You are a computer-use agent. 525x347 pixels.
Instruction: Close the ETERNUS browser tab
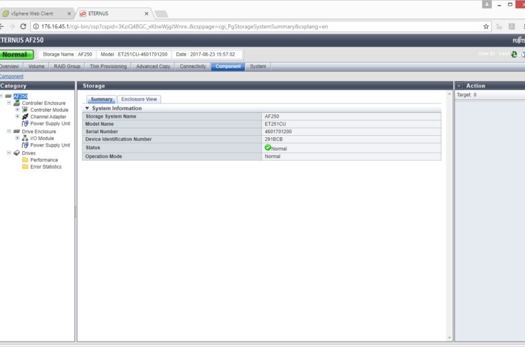click(146, 13)
